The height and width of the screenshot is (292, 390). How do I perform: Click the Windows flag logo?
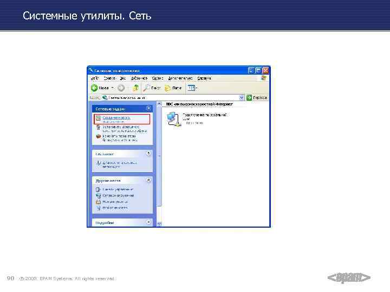(264, 78)
